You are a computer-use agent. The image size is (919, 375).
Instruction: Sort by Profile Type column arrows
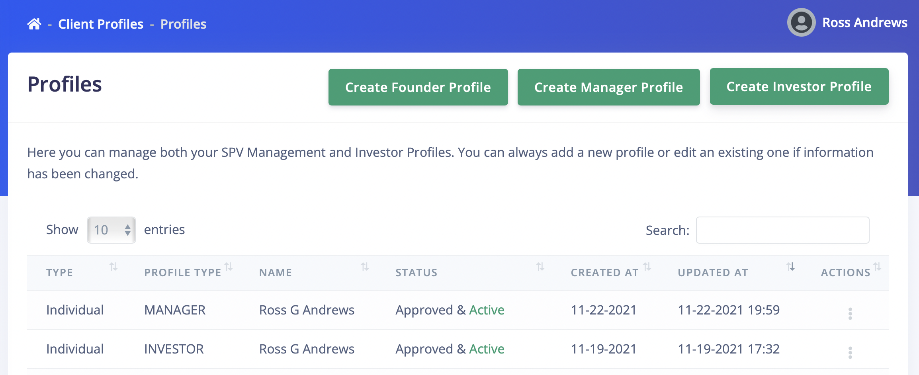tap(229, 267)
